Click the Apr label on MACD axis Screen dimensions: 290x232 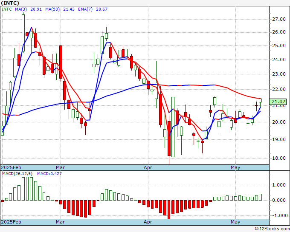pyautogui.click(x=148, y=222)
